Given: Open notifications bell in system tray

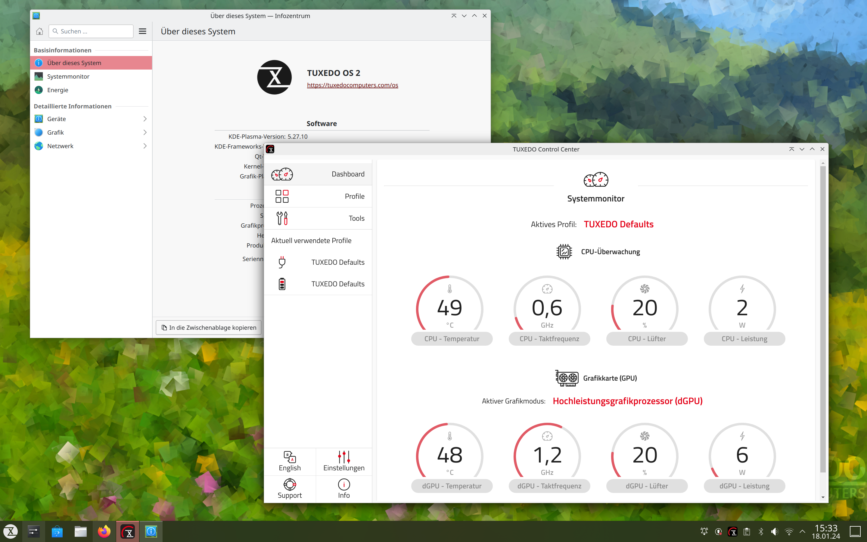Looking at the screenshot, I should (704, 531).
